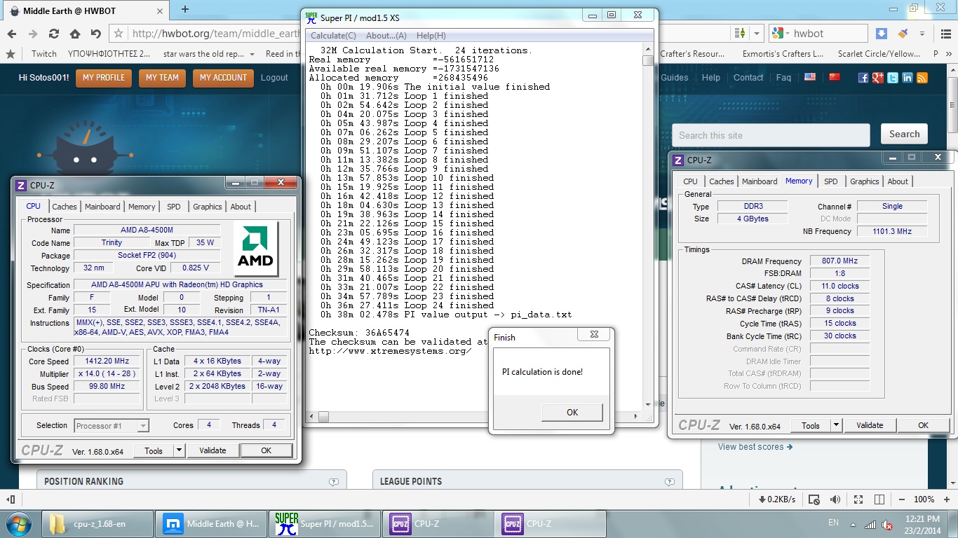
Task: Toggle the browser sidebar icon at bottom left
Action: pos(11,499)
